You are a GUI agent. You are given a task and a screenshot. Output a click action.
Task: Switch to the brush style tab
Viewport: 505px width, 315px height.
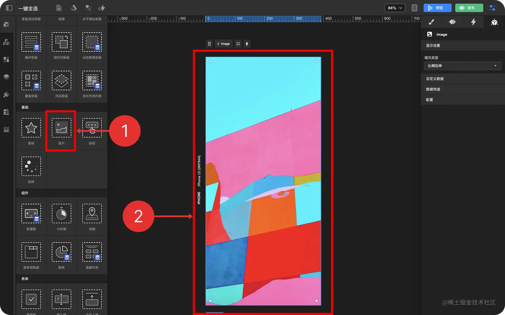click(431, 22)
